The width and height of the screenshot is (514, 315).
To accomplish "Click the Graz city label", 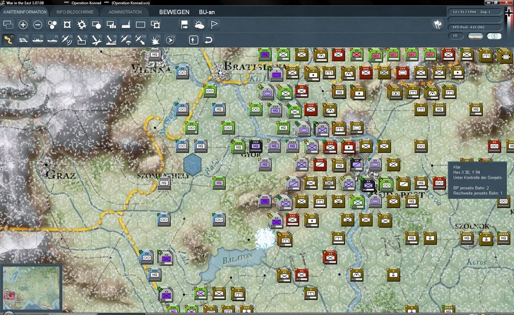I will [x=60, y=175].
